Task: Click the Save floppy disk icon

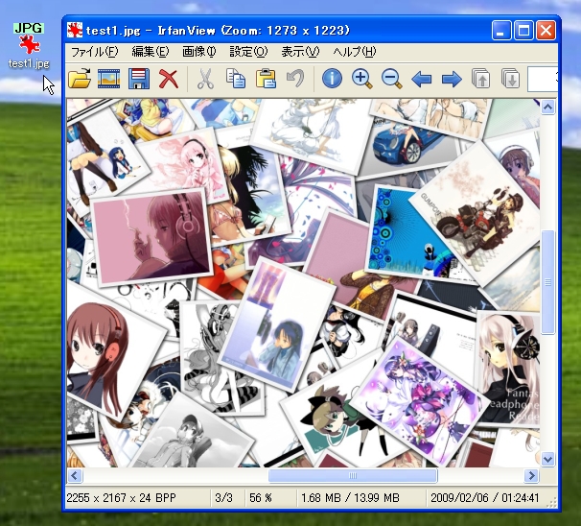Action: (x=139, y=79)
